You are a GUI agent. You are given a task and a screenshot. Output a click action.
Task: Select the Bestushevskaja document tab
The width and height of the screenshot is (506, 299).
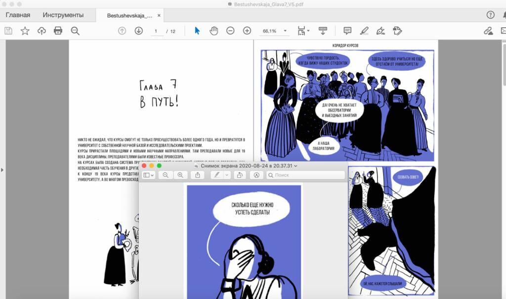129,15
